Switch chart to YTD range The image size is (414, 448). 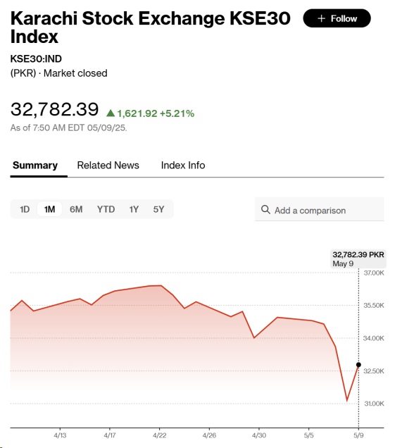pos(106,209)
